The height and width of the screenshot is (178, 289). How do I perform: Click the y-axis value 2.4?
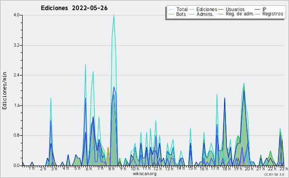click(x=16, y=75)
